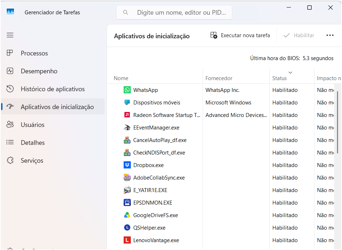Screen dimensions: 342x250
Task: Click the GoogleDriveFS.exe icon
Action: pyautogui.click(x=127, y=215)
